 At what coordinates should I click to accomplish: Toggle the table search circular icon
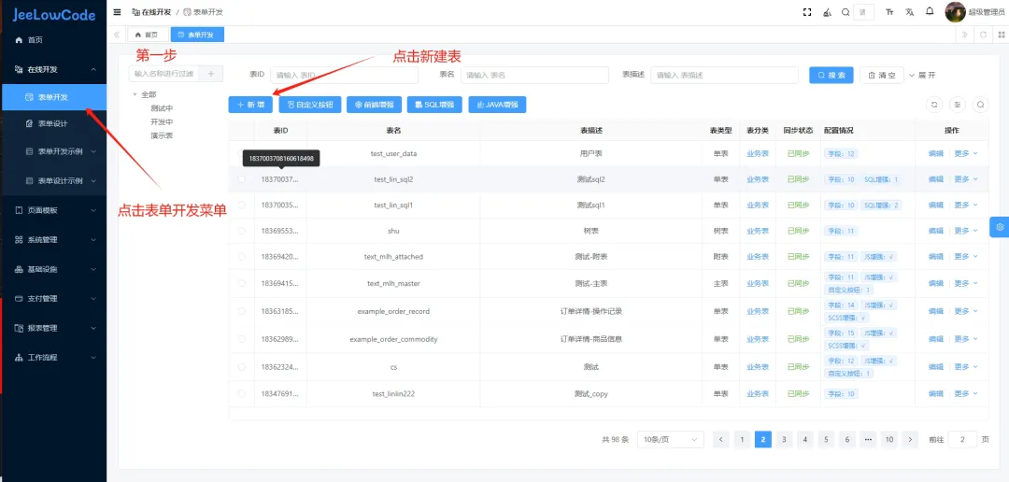pyautogui.click(x=980, y=105)
